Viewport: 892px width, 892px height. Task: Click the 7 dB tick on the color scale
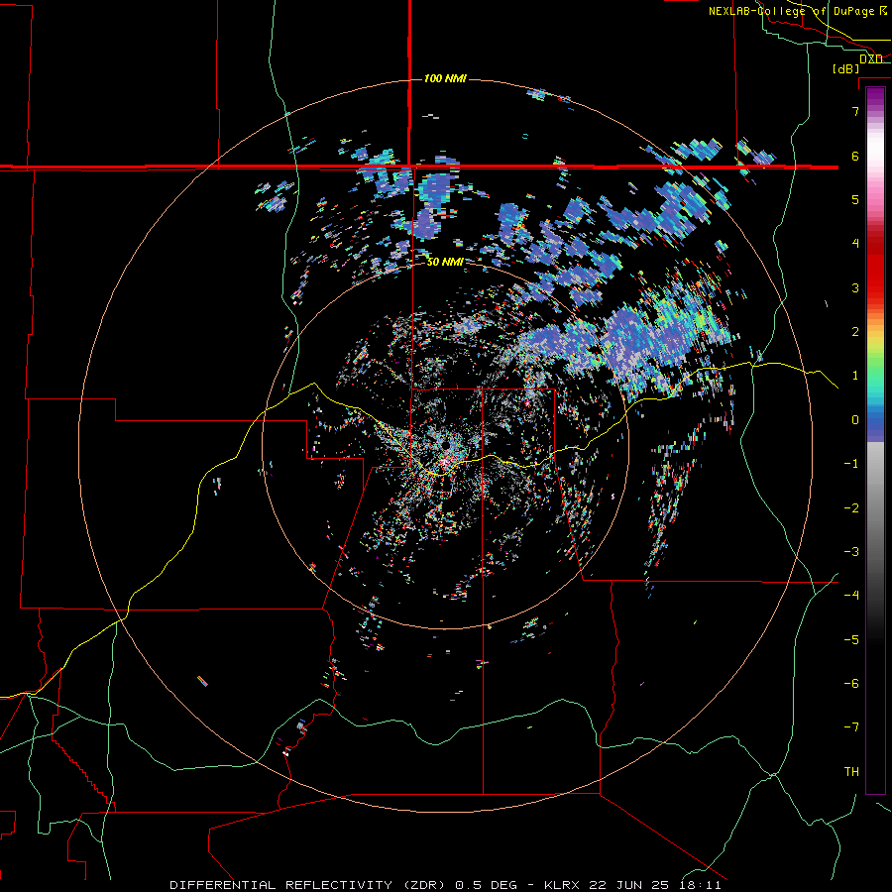[855, 111]
